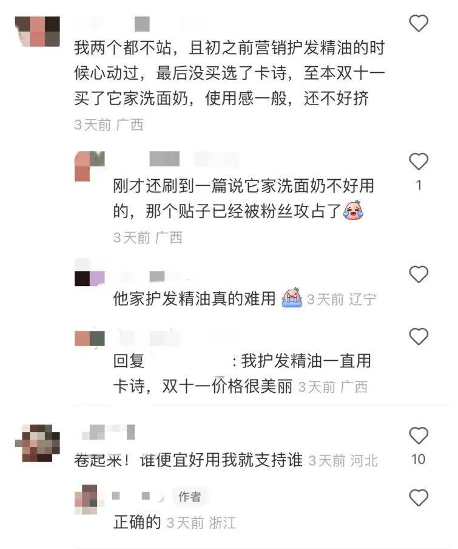Open avatar of the top commenter
Screen dimensions: 458x549
click(x=38, y=32)
